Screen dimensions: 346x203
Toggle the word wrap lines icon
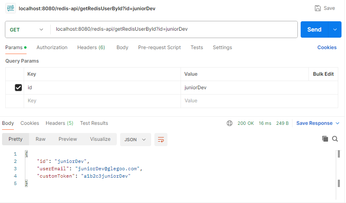point(161,140)
